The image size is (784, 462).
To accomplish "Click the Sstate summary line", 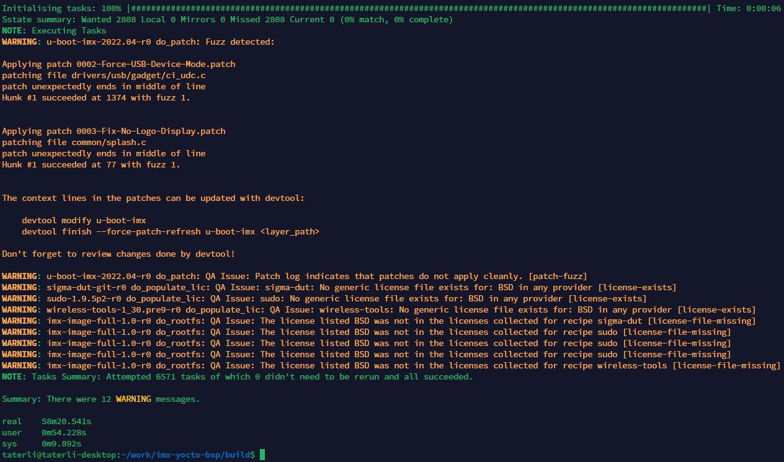I will (227, 19).
